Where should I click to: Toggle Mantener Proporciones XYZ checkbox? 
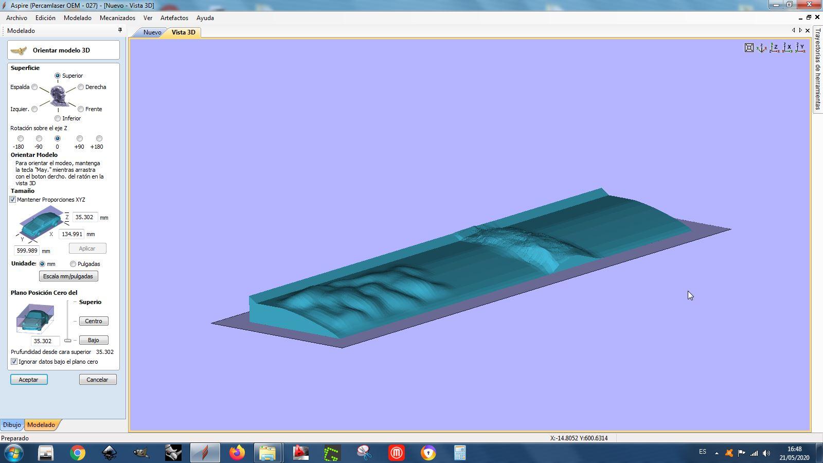(13, 200)
